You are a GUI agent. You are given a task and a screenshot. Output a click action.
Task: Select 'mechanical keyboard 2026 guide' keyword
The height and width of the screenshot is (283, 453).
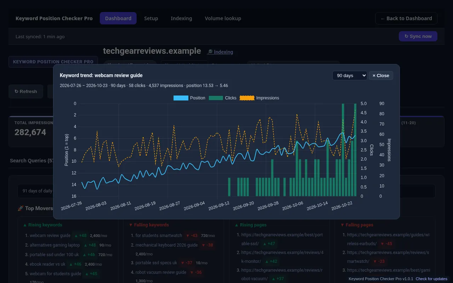(x=167, y=245)
